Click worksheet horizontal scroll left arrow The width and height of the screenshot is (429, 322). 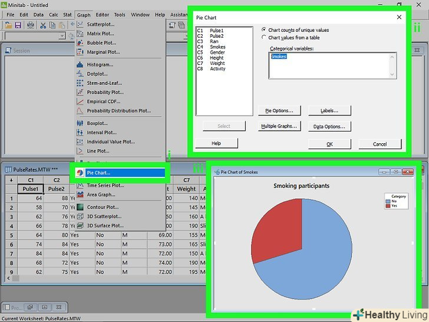8,278
